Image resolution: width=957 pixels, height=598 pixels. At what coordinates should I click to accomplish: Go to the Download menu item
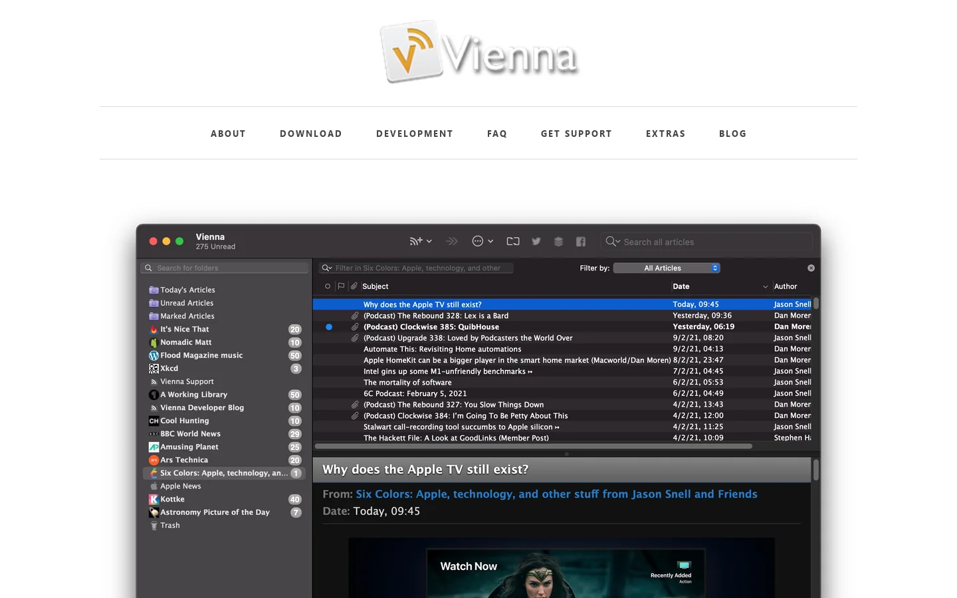[311, 134]
